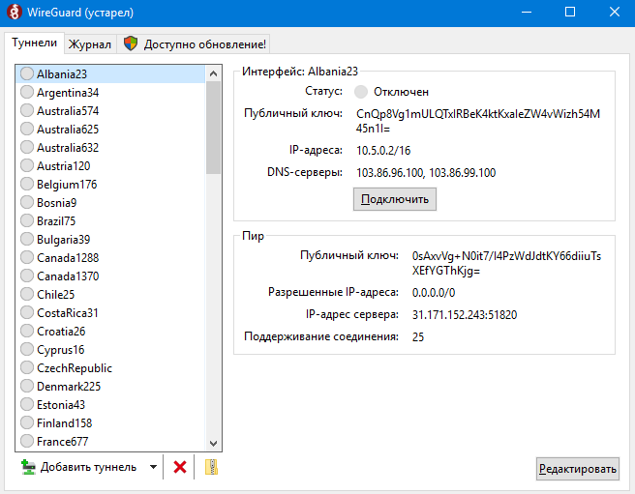635x494 pixels.
Task: Select the Belgium176 tunnel
Action: (x=110, y=185)
